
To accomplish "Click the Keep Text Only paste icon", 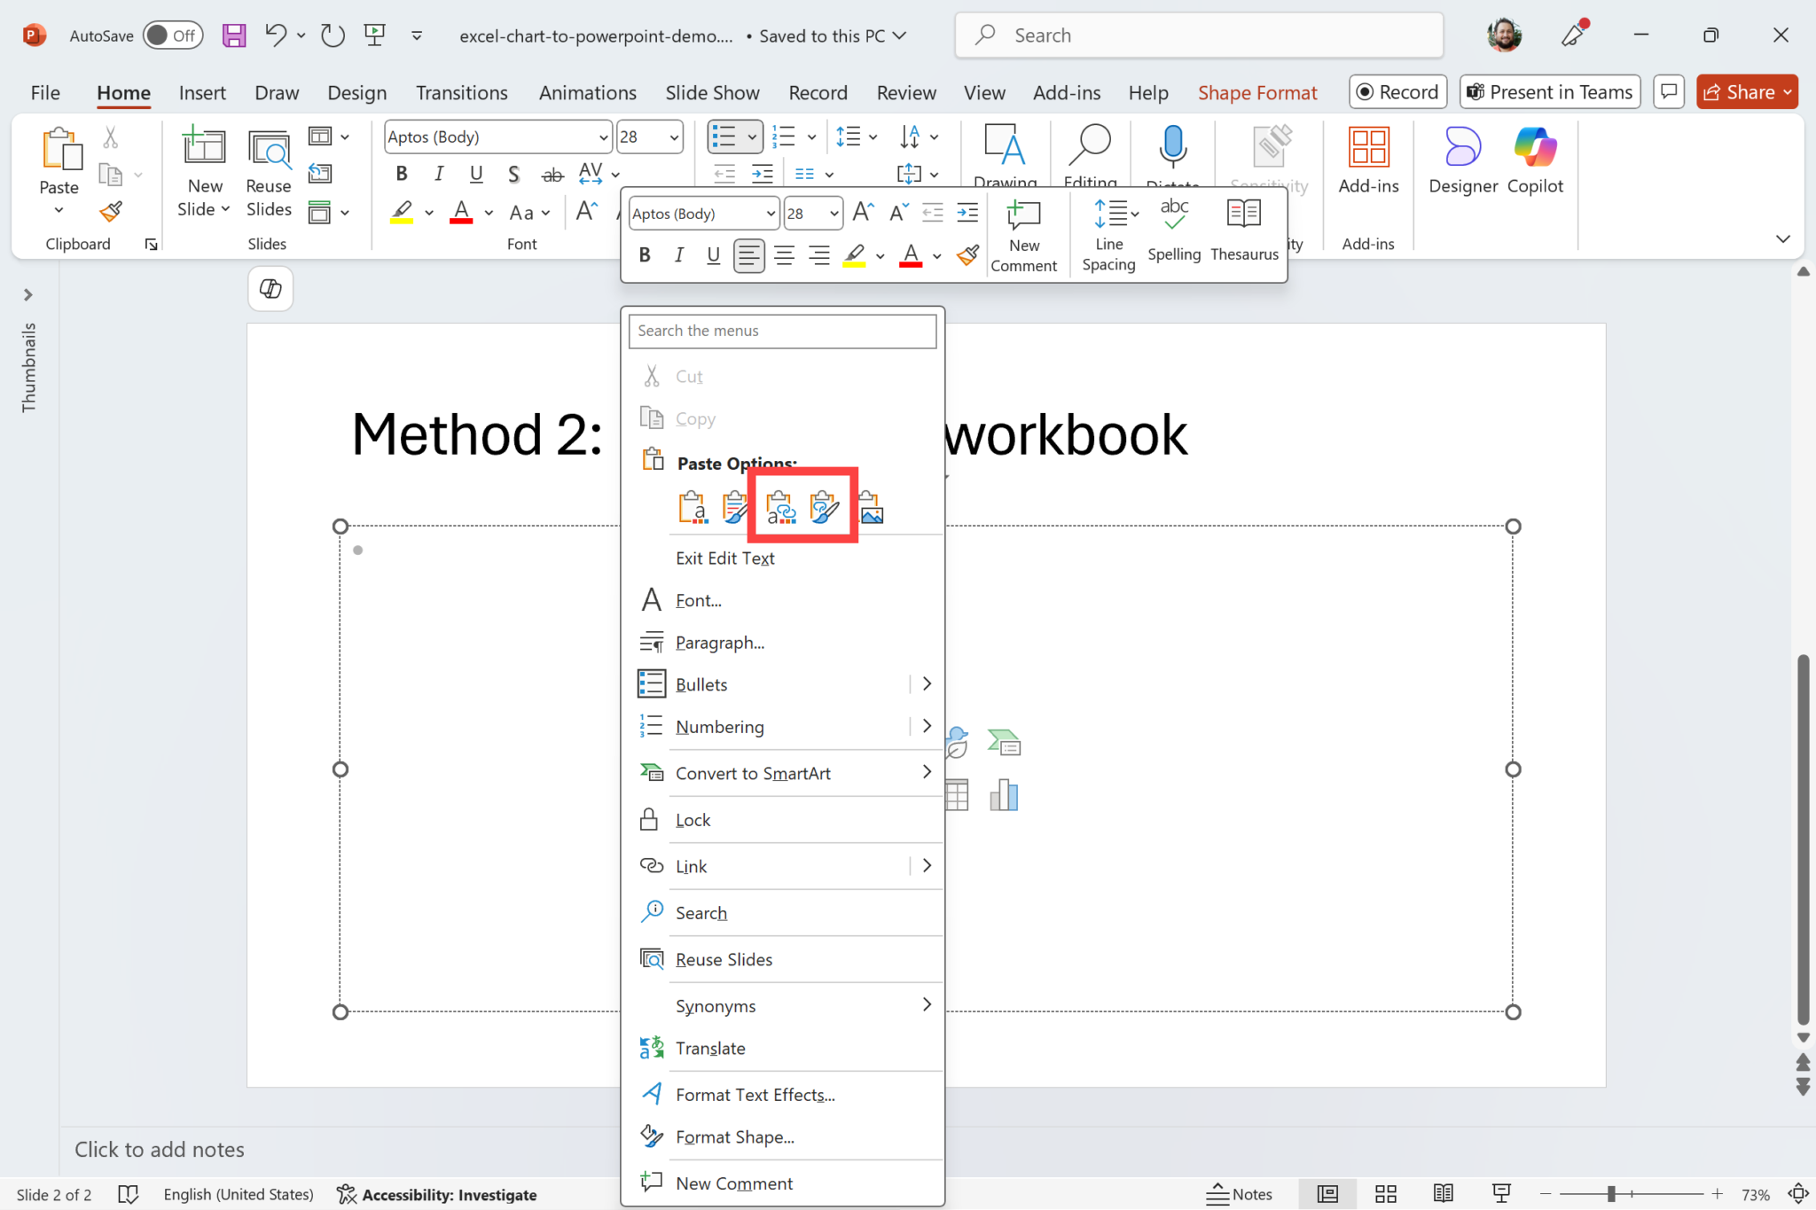I will pos(693,508).
